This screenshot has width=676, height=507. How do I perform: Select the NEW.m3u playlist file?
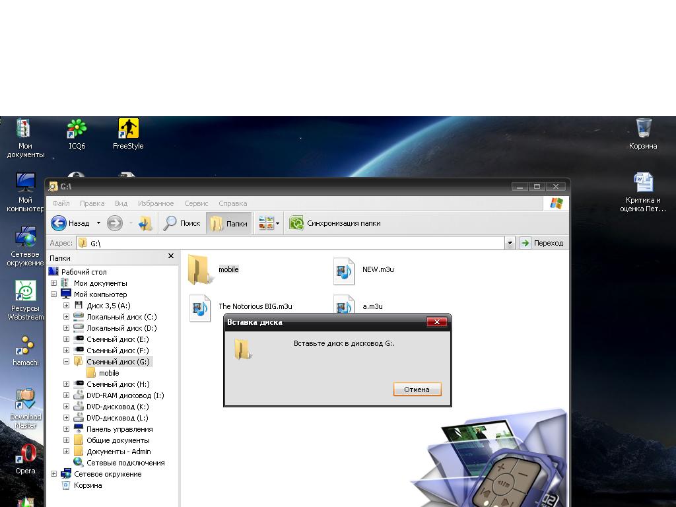click(343, 271)
